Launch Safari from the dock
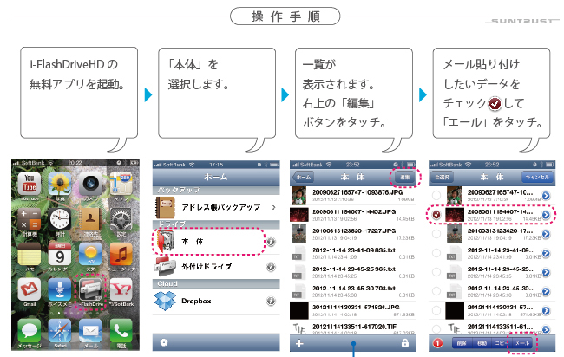Viewport: 564px width, 357px height. [60, 331]
